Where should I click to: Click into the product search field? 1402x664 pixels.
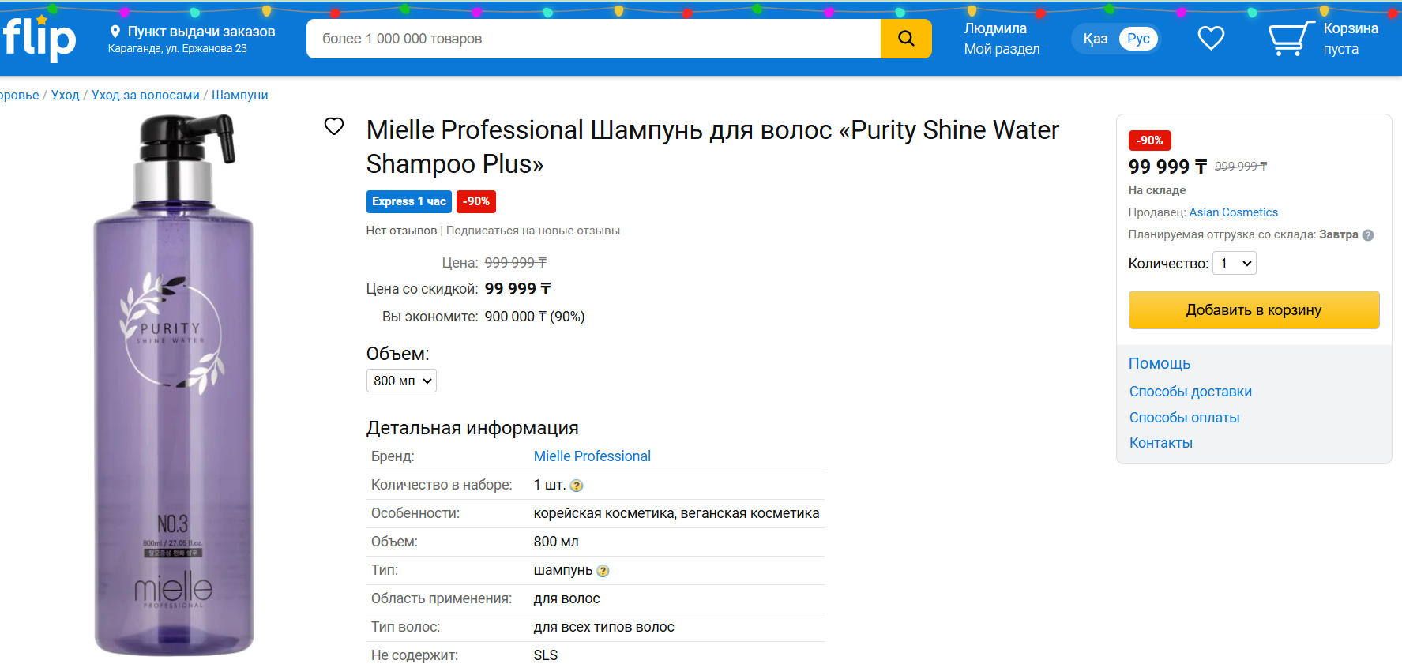[x=592, y=39]
